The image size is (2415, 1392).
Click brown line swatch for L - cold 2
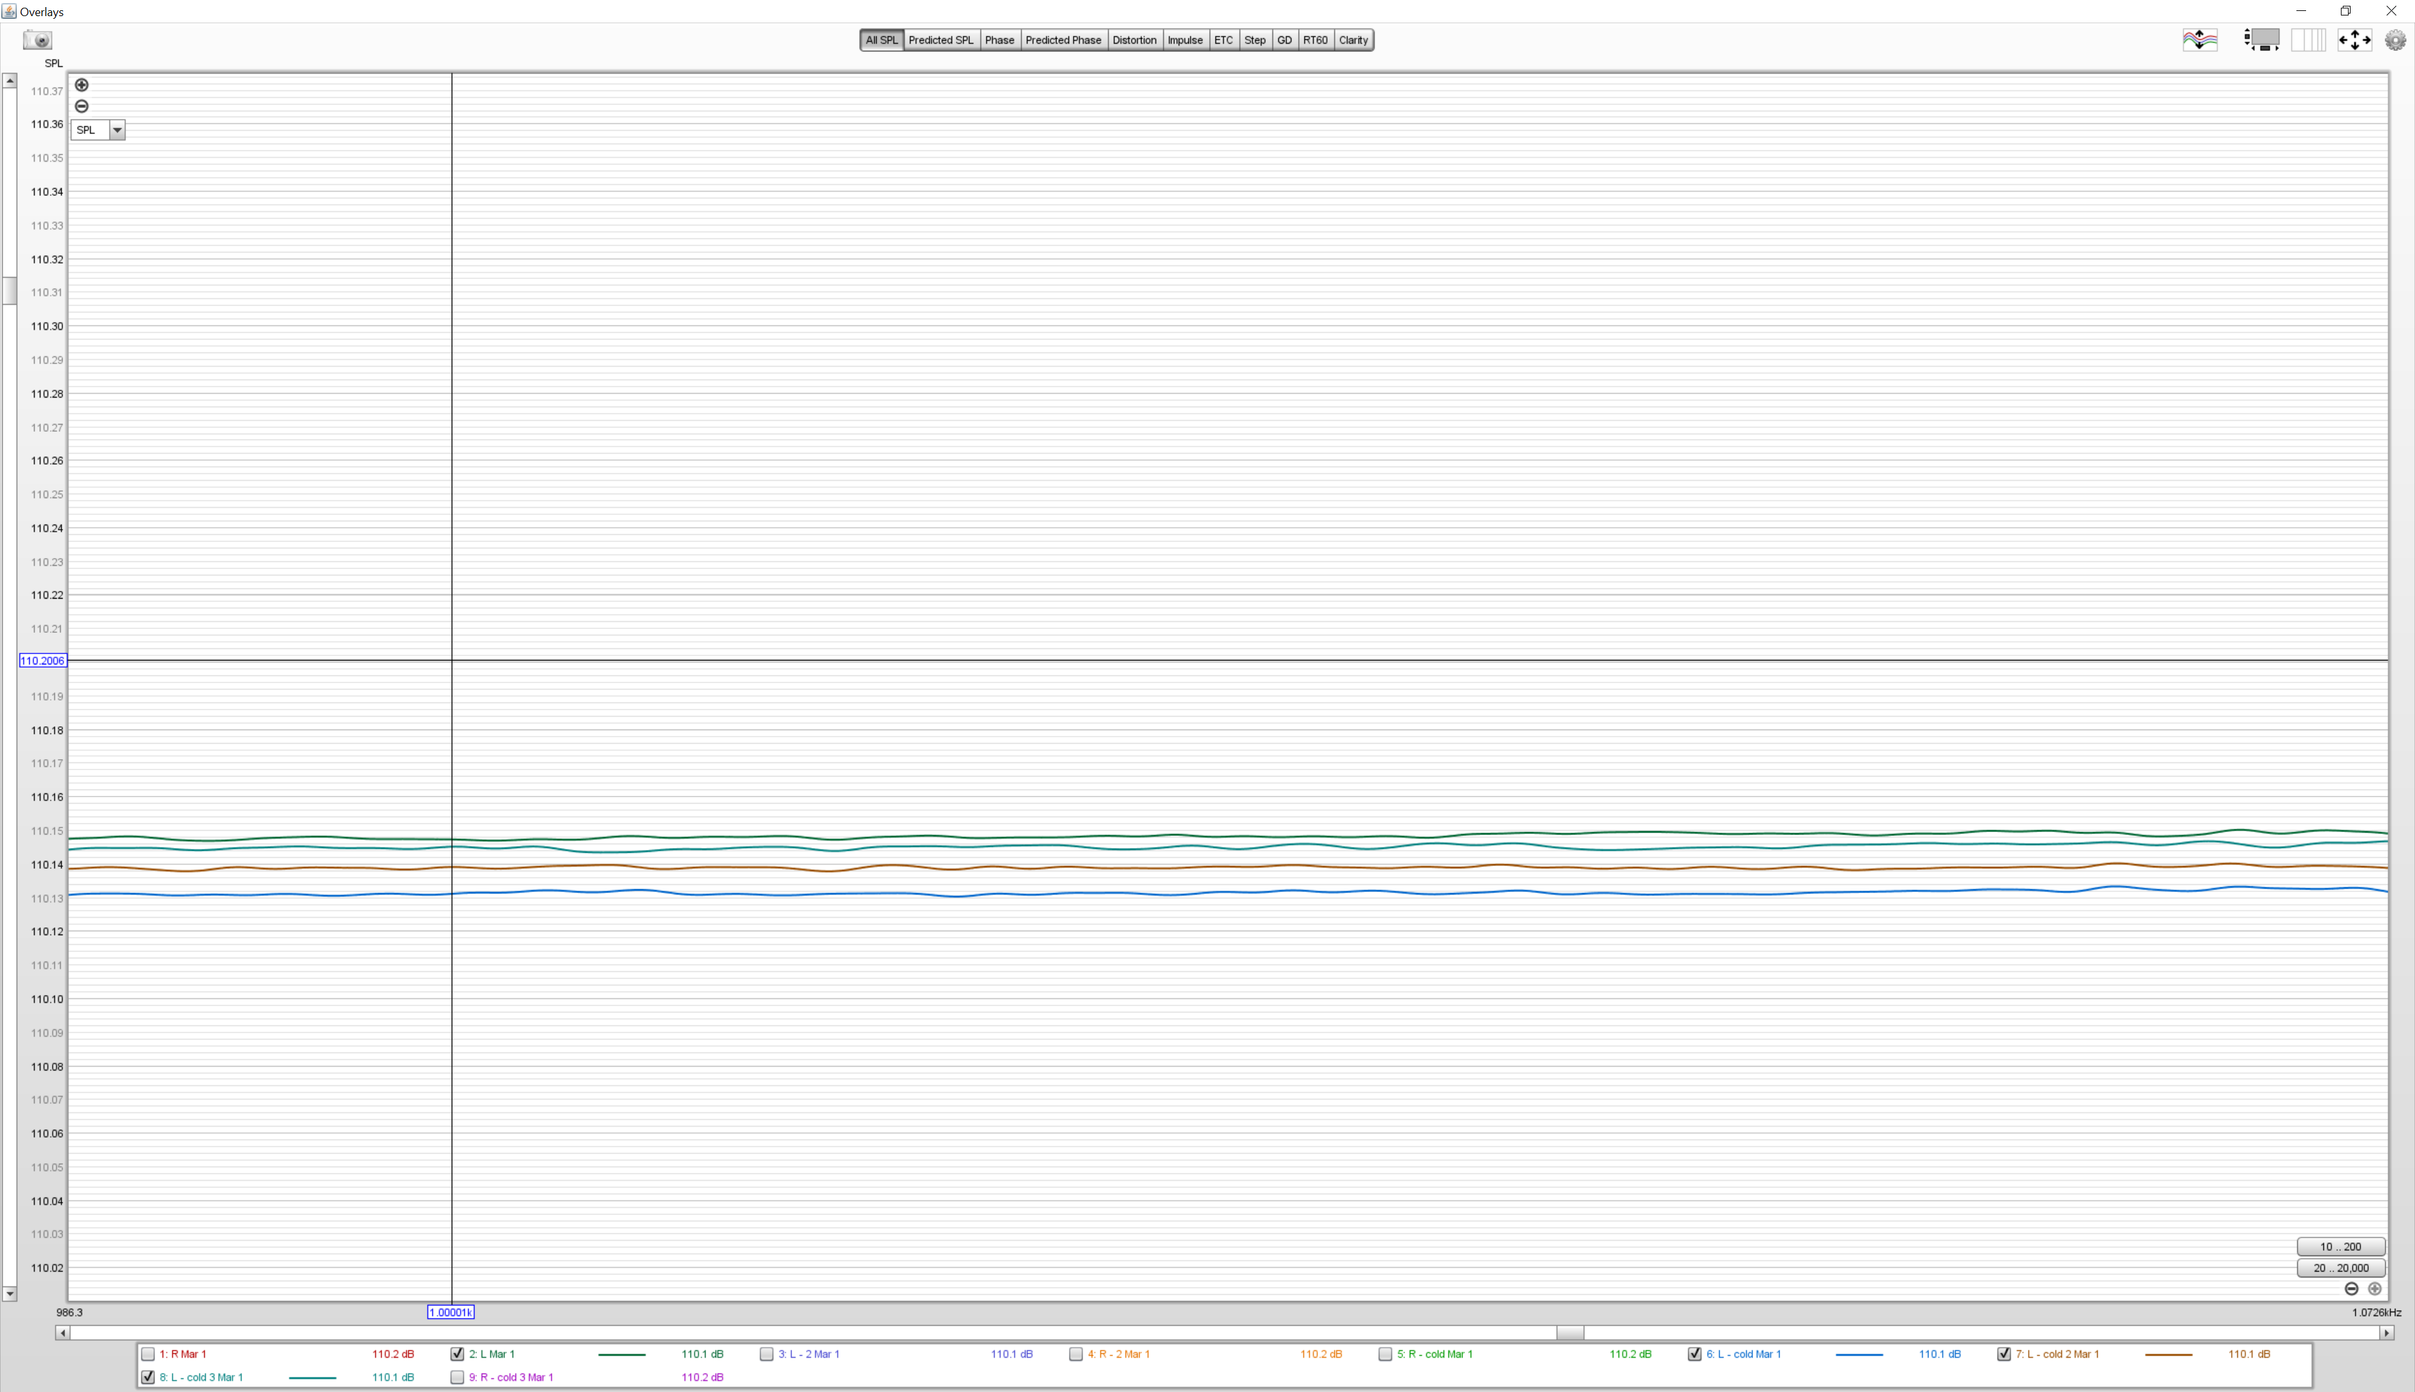pos(2168,1355)
